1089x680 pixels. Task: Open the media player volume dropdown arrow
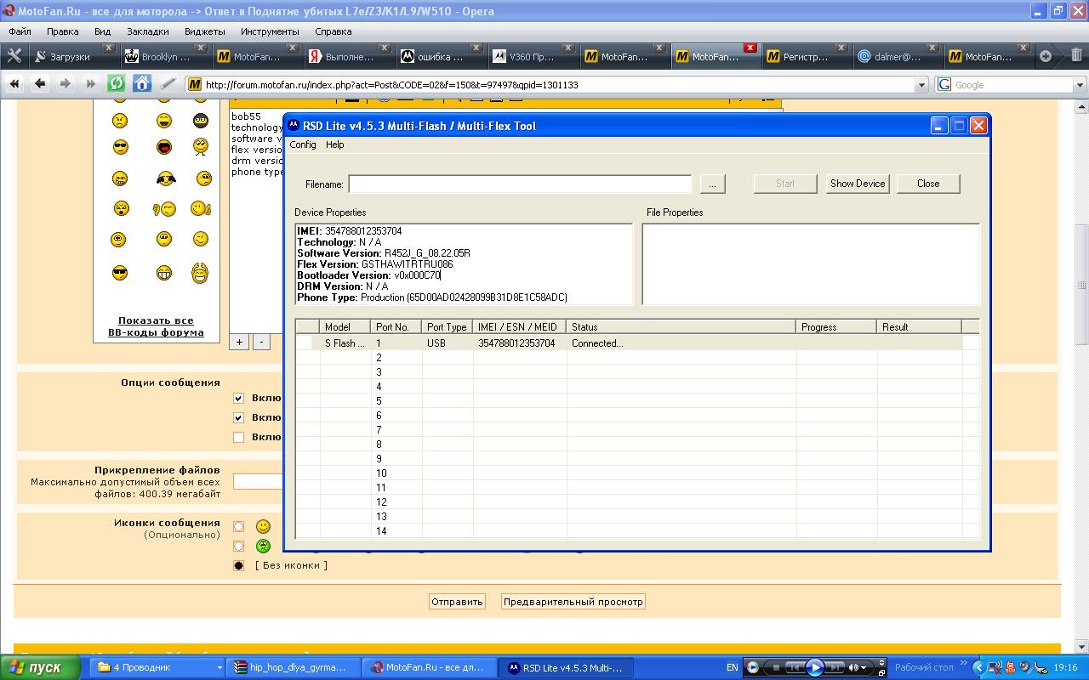[x=864, y=667]
